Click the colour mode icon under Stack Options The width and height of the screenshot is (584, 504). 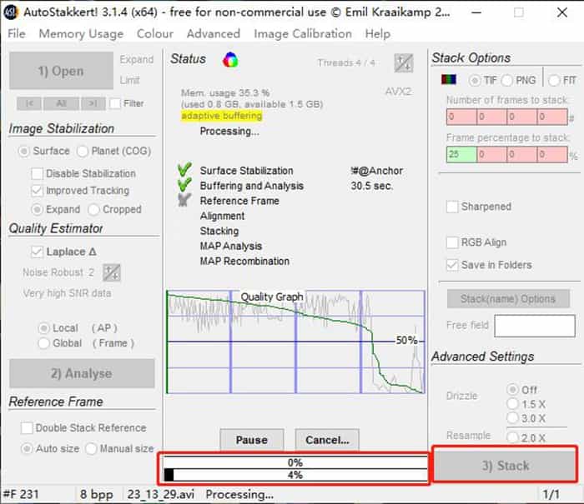(x=448, y=80)
